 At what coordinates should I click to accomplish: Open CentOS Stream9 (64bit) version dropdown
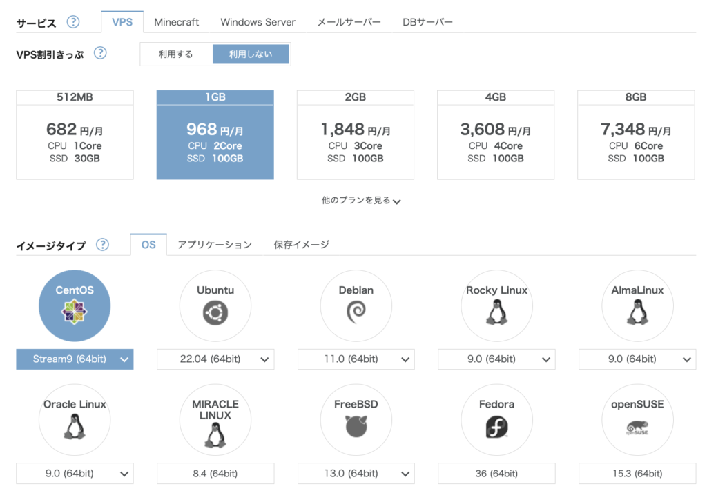pyautogui.click(x=75, y=359)
